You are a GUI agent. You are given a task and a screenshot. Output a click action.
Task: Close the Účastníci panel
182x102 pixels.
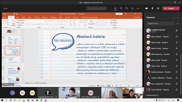[x=177, y=18]
